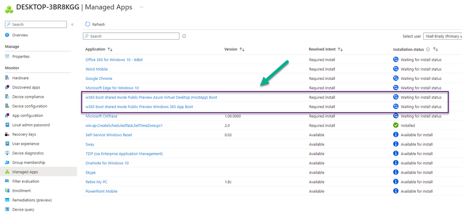Click the info icon next to Installation status
The image size is (462, 212).
click(428, 49)
